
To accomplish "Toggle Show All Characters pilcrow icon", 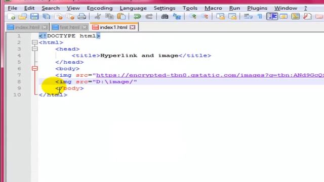I will point(260,16).
